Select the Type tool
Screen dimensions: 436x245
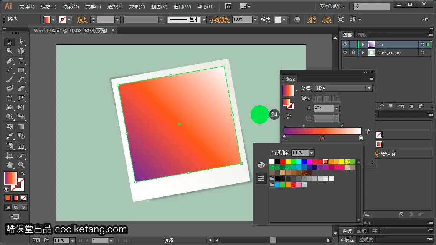21,60
